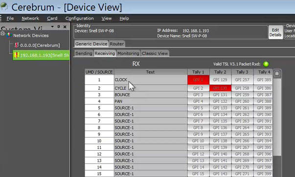Select the CLOCK text cell
Viewport: 295px width, 177px height.
pyautogui.click(x=151, y=80)
